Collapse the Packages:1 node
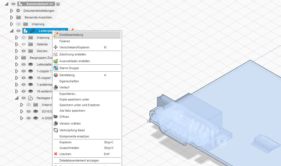 point(17,98)
